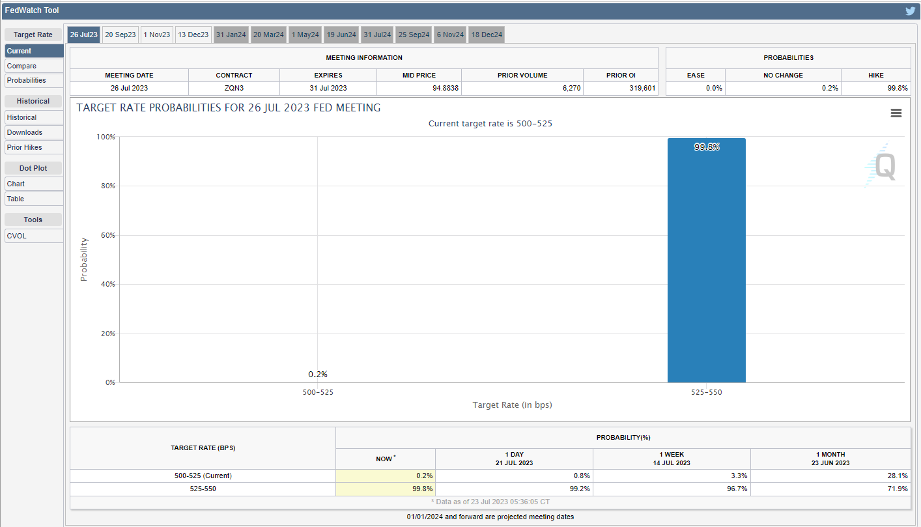Click the chart title for 26 Jul 2023
921x527 pixels.
click(229, 107)
